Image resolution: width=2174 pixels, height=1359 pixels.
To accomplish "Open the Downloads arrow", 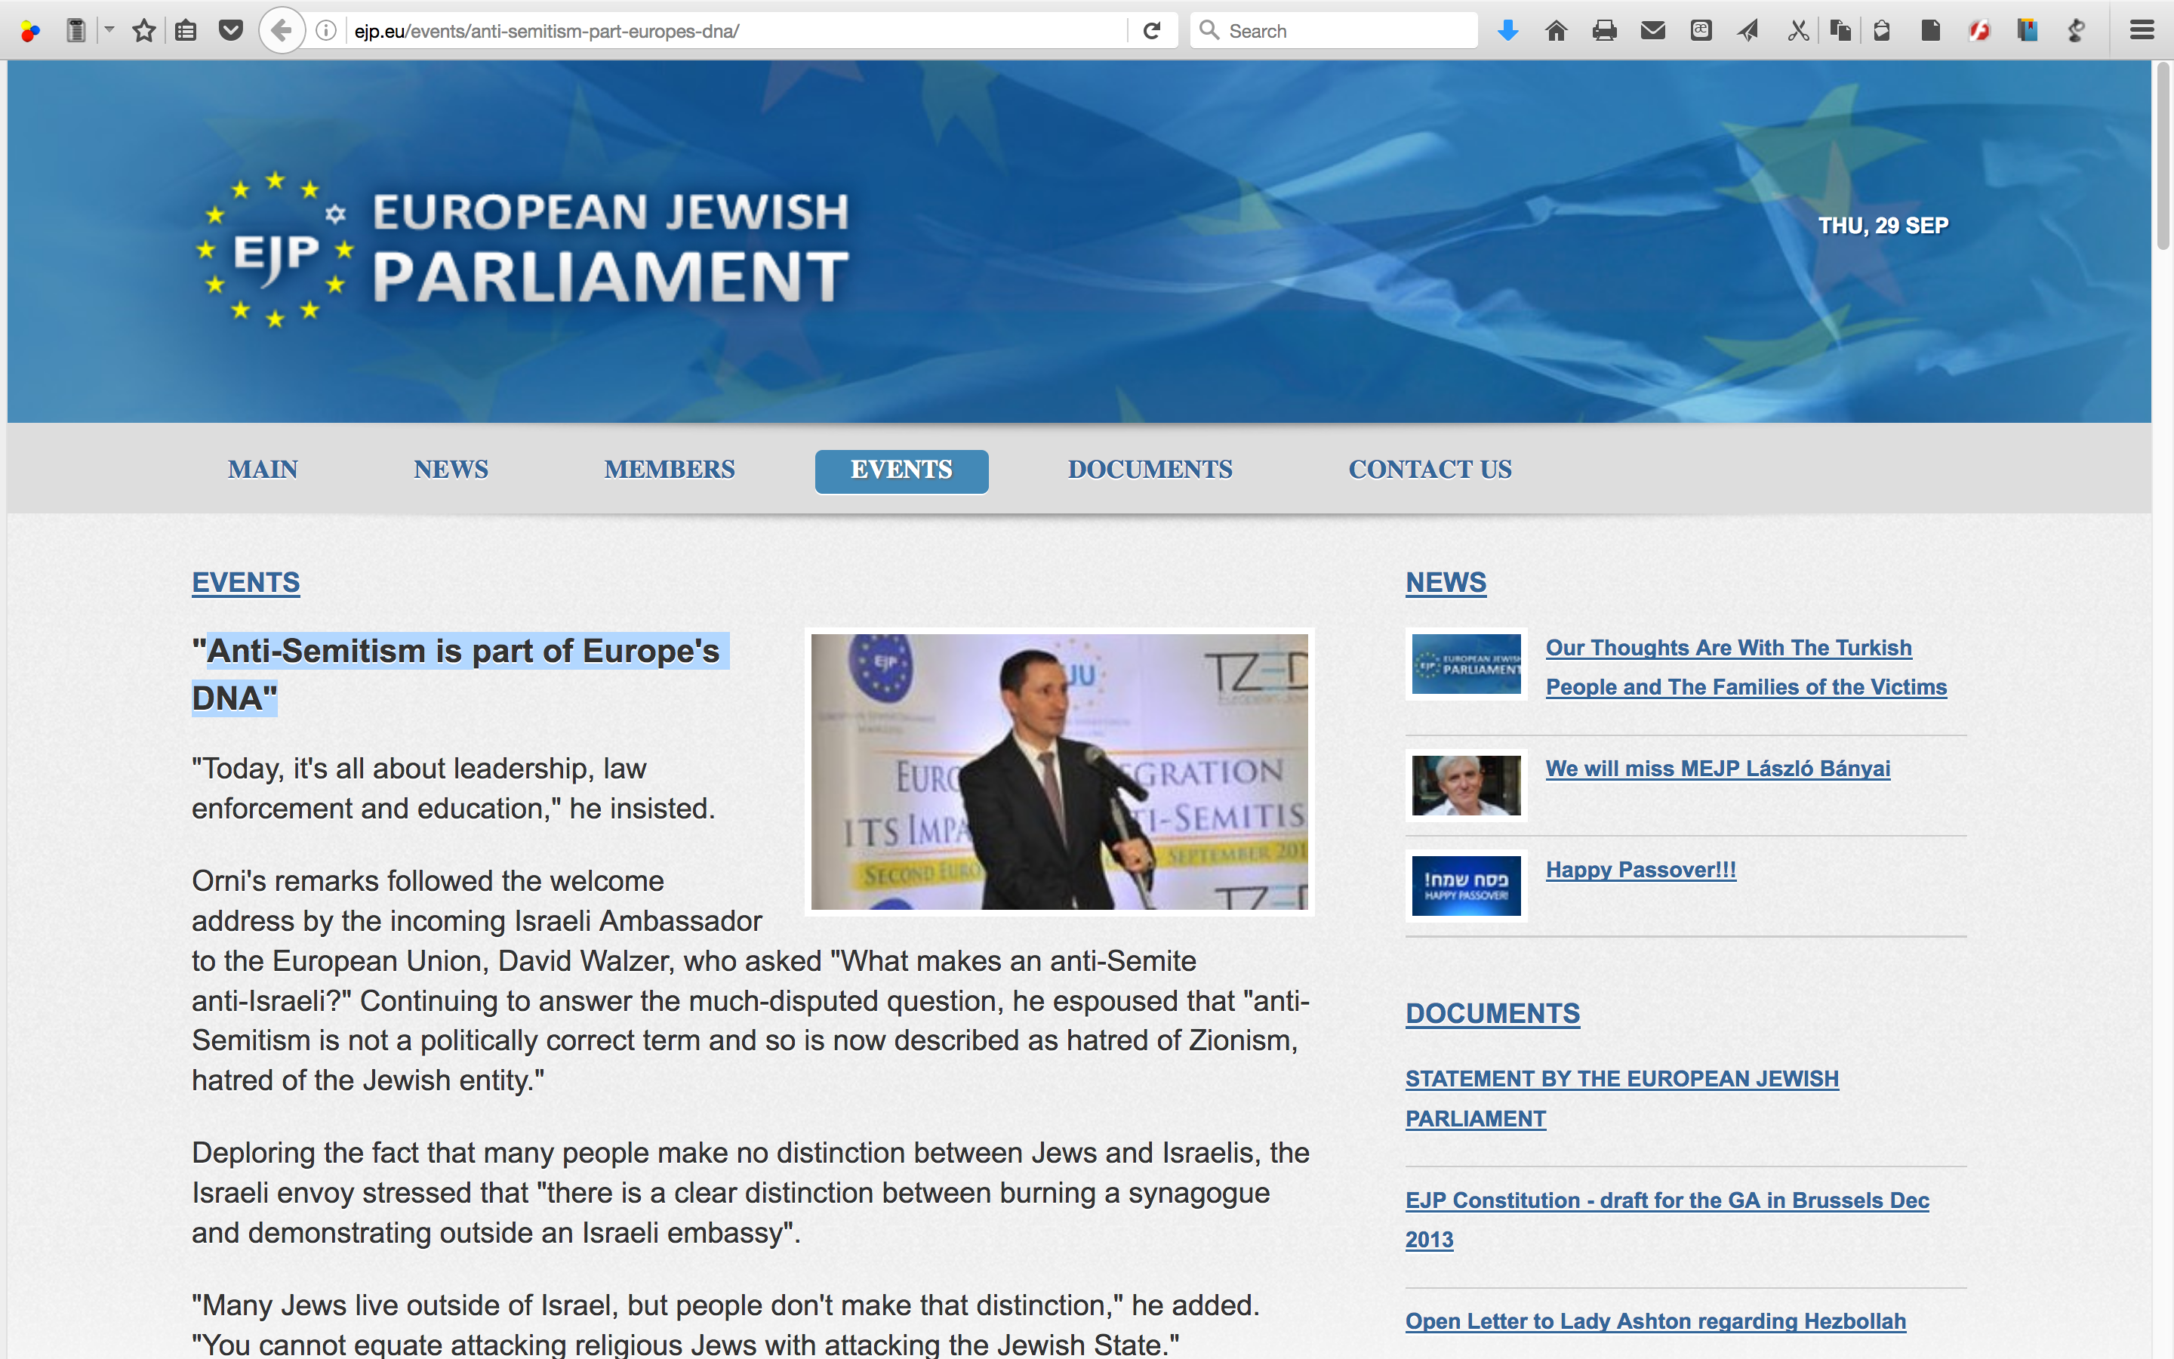I will click(x=1508, y=32).
